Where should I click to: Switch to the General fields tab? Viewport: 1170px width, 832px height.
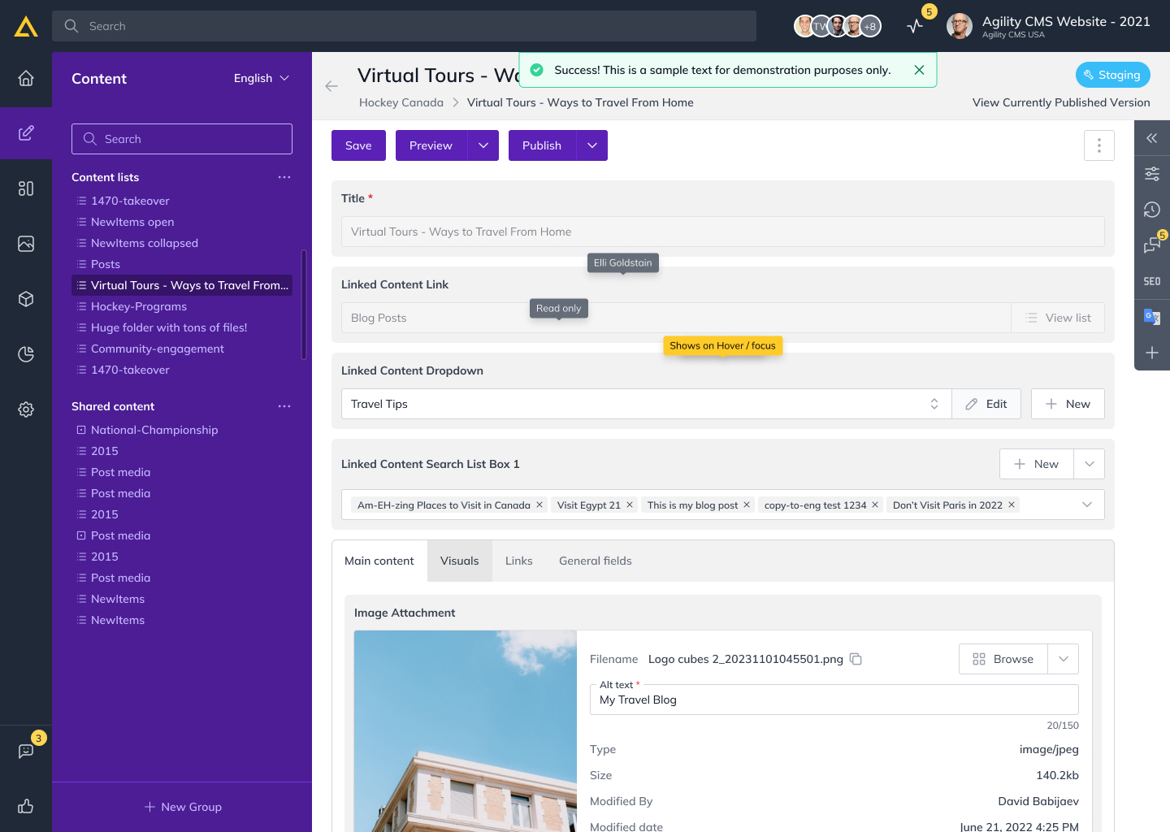tap(595, 561)
